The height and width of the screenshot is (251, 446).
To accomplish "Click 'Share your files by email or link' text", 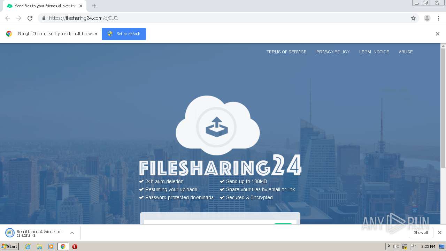I will coord(260,189).
